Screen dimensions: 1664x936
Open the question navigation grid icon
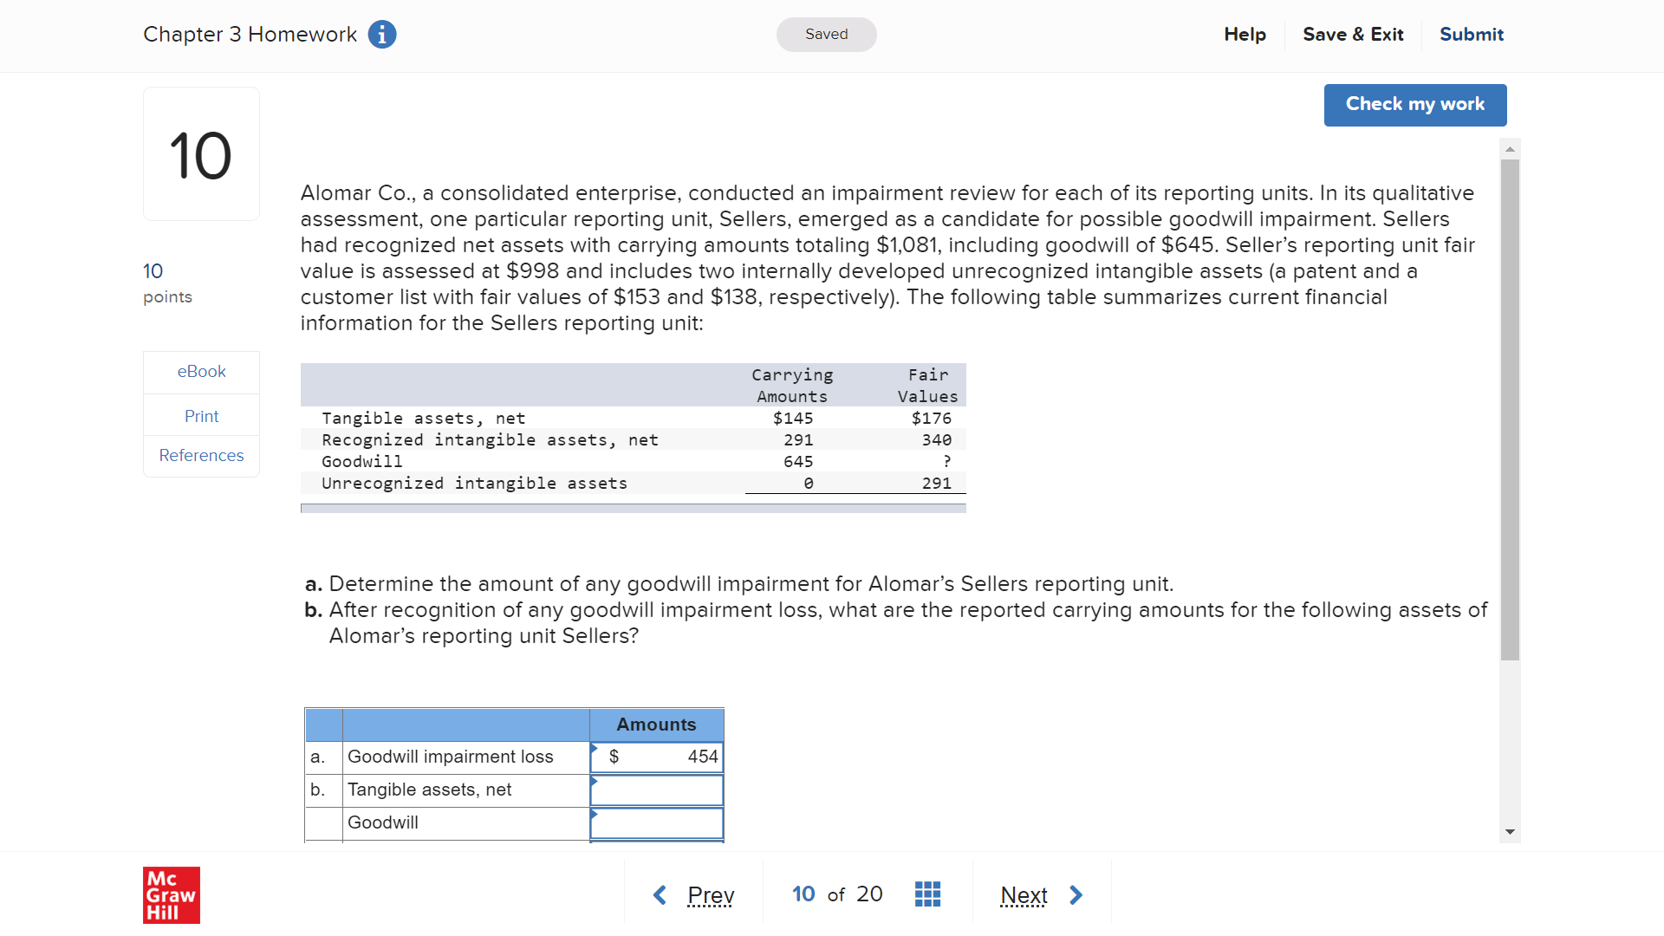pyautogui.click(x=927, y=894)
